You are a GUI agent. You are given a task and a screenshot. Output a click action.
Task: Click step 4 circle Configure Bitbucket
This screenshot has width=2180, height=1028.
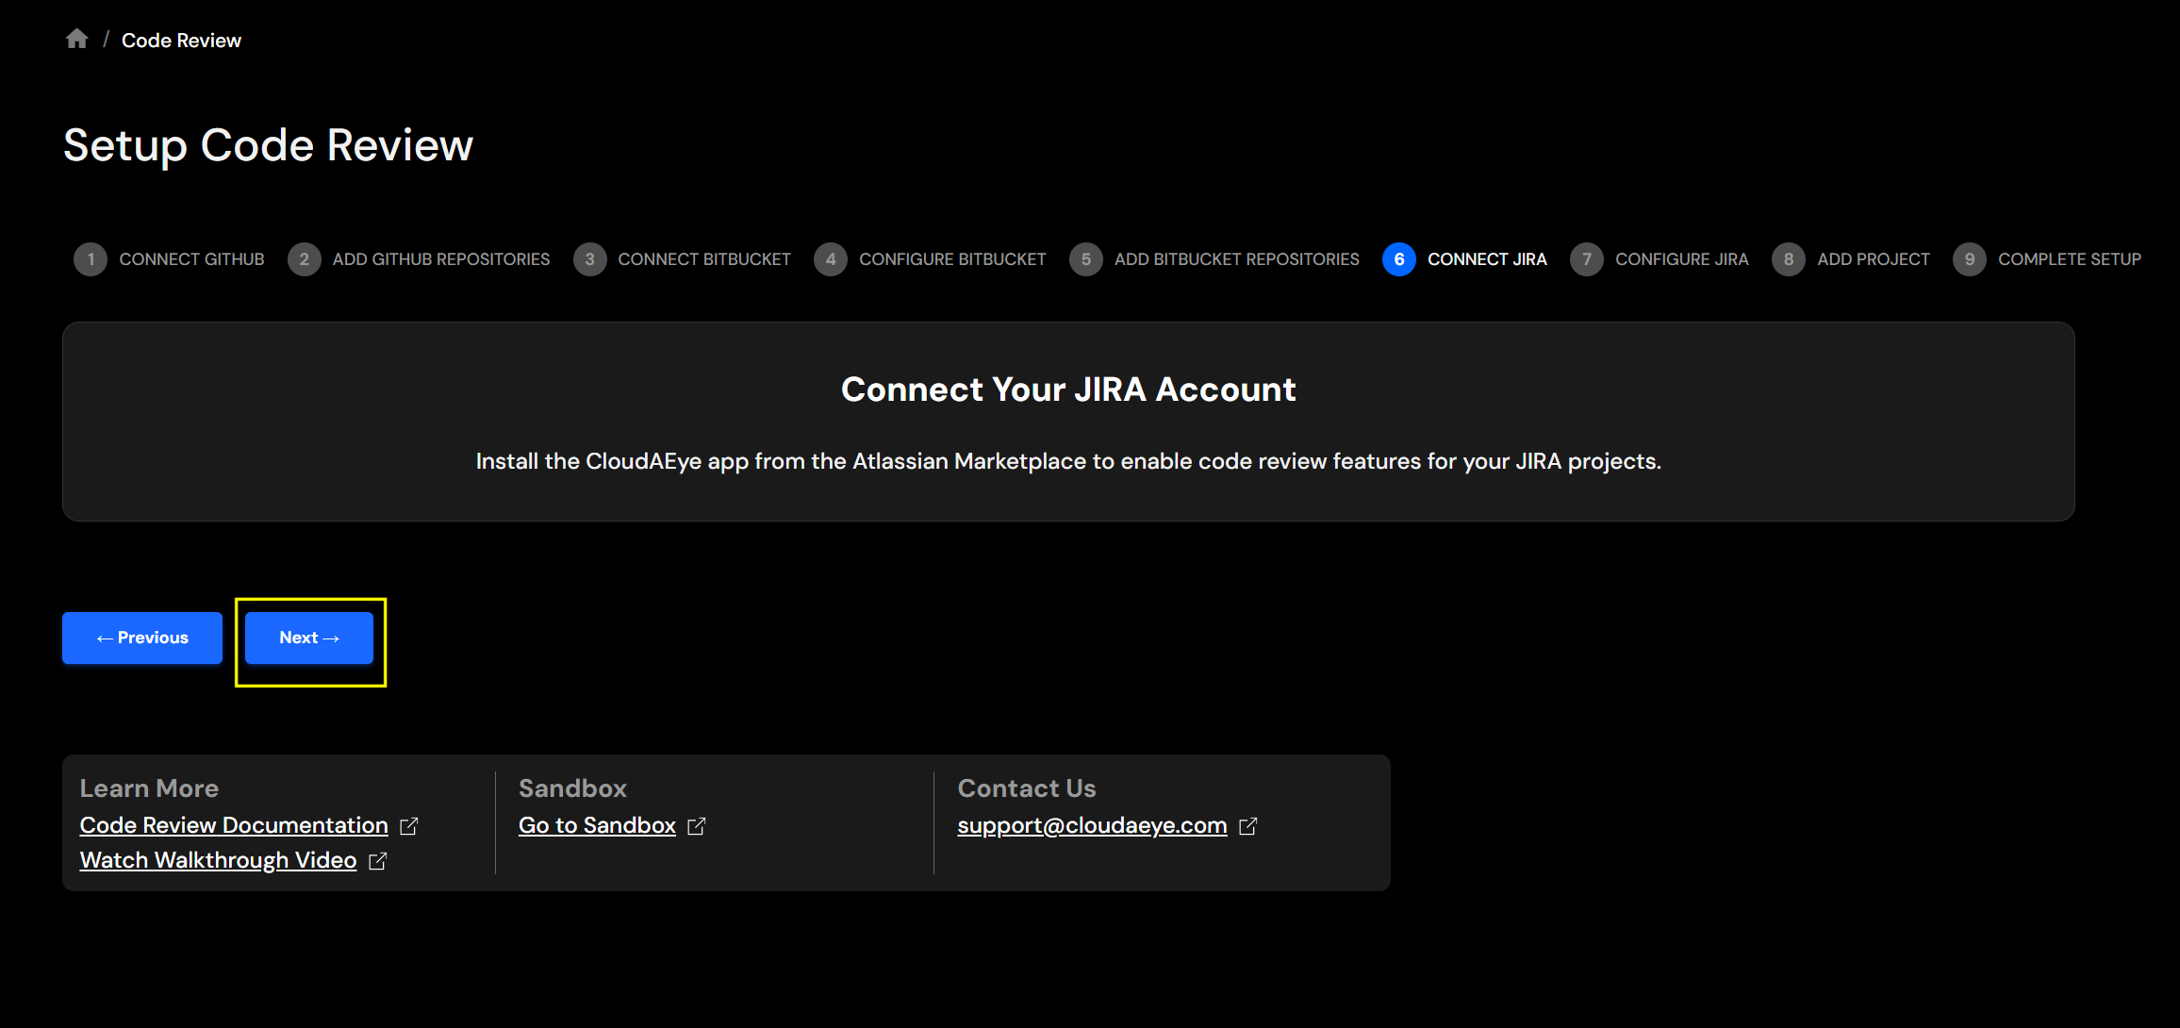coord(830,259)
